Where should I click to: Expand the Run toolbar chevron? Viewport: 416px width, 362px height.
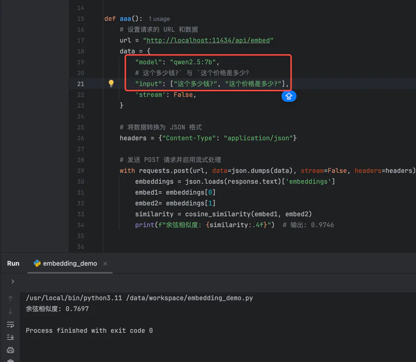pyautogui.click(x=12, y=282)
